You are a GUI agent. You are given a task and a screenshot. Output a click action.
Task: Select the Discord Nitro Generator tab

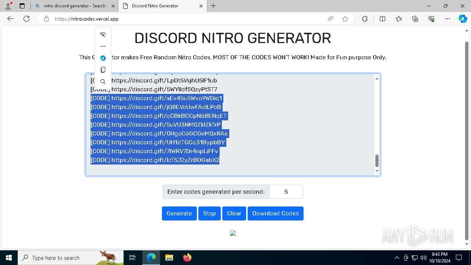point(162,6)
